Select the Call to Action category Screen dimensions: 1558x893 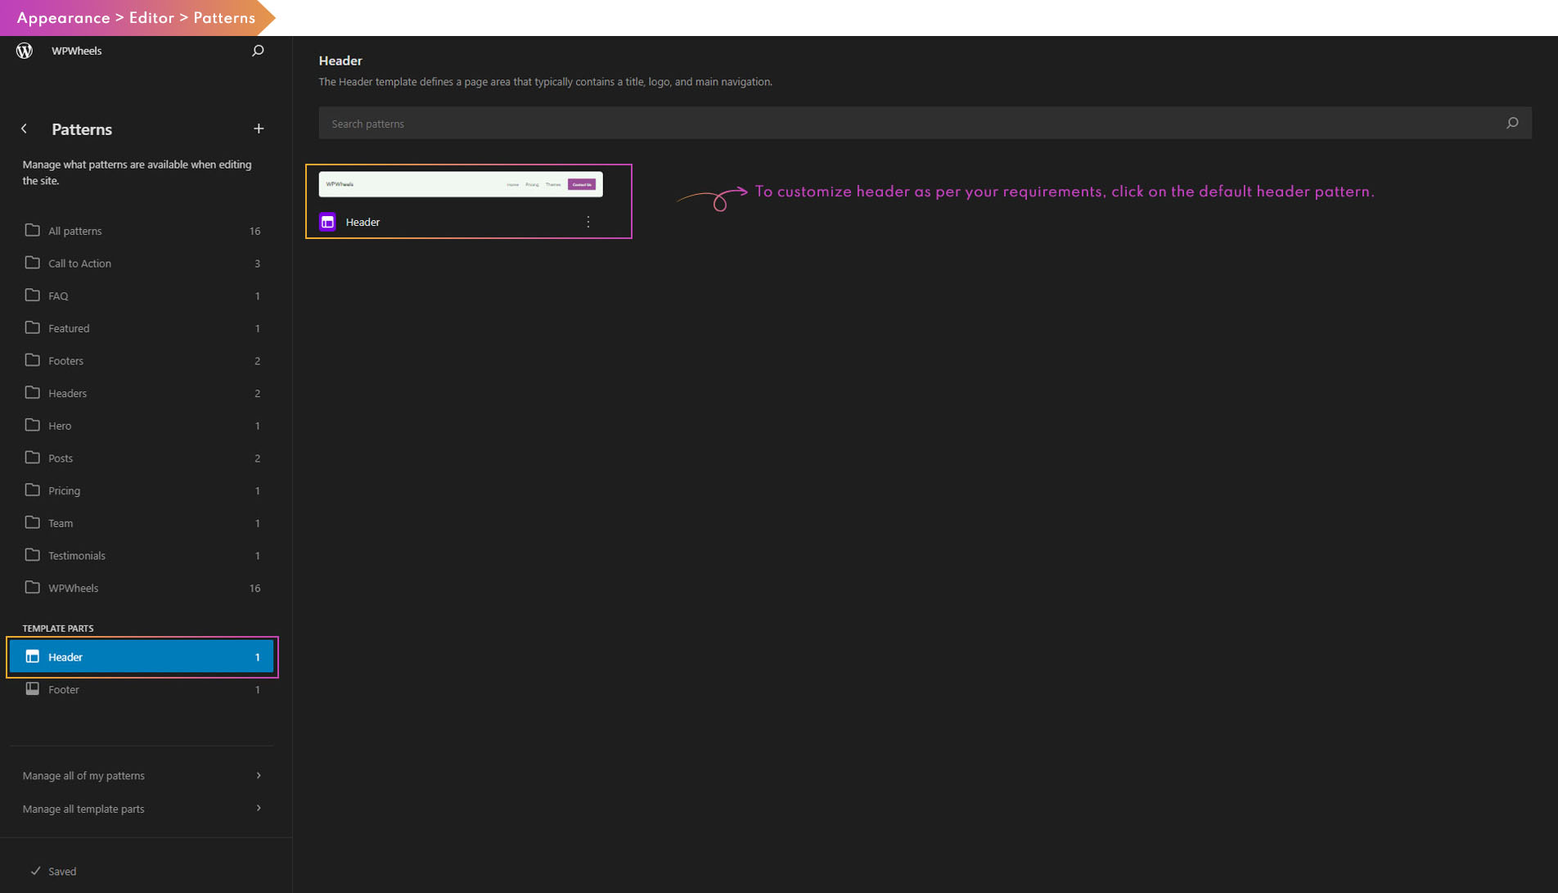79,264
